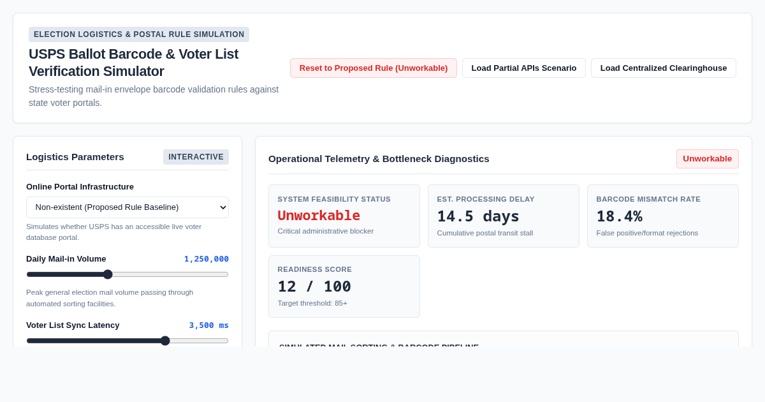Adjust Daily Mail-in Volume slider
The width and height of the screenshot is (765, 402).
[127, 274]
